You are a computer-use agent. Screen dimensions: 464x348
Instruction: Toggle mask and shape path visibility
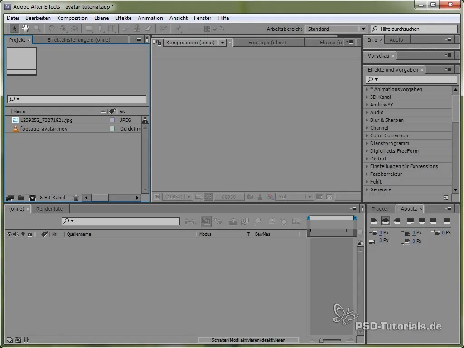(x=208, y=197)
